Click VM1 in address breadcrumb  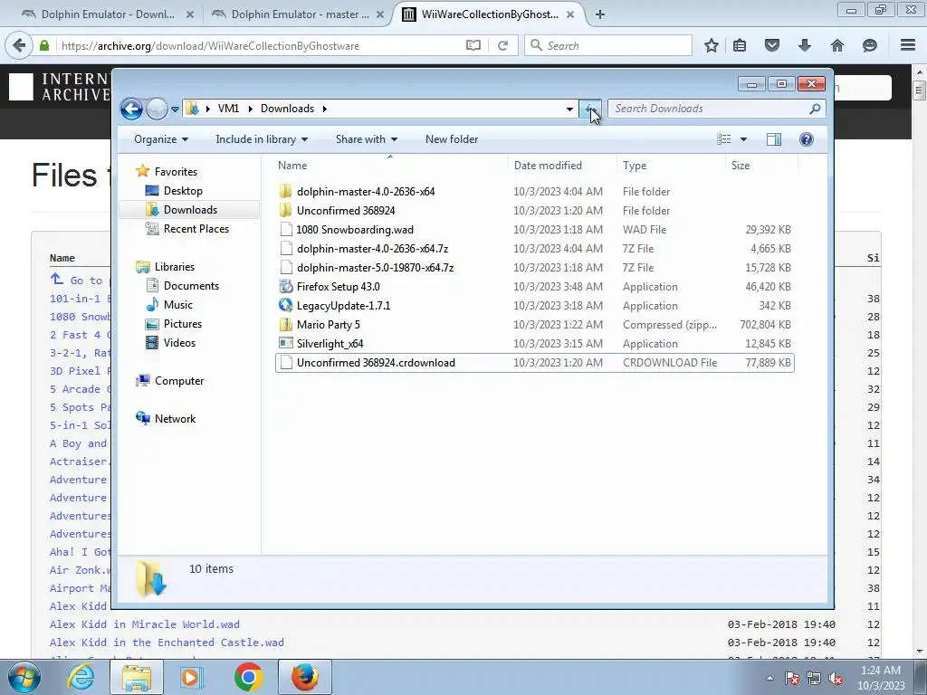(x=228, y=109)
